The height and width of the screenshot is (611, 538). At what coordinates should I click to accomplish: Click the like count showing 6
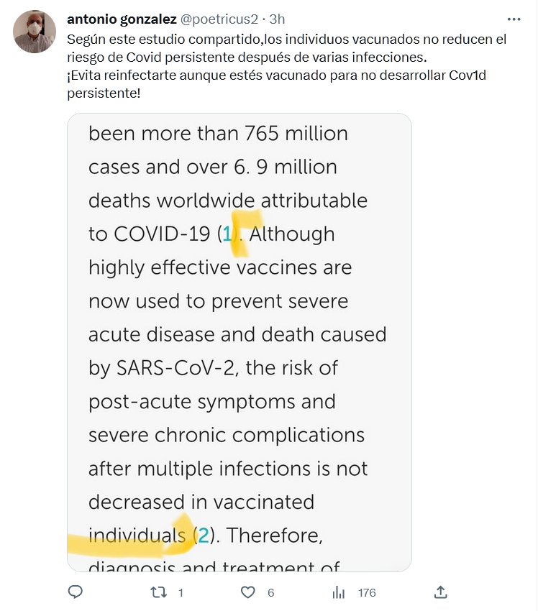[270, 593]
